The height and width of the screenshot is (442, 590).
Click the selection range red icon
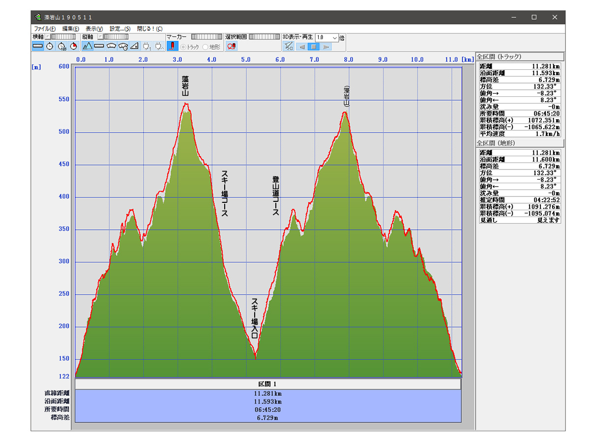click(231, 46)
